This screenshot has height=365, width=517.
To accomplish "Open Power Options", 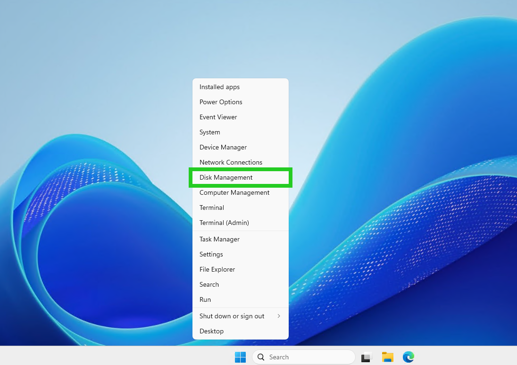I will (221, 102).
